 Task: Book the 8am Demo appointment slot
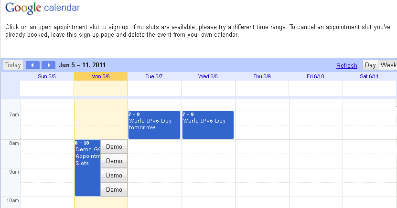[114, 146]
